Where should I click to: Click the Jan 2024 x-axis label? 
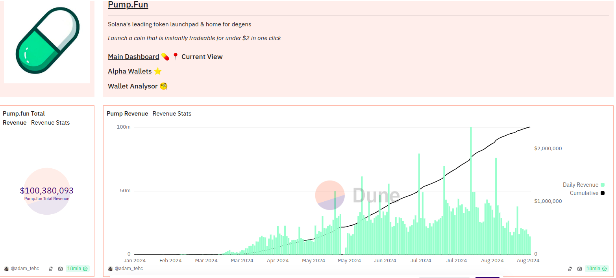coord(135,260)
